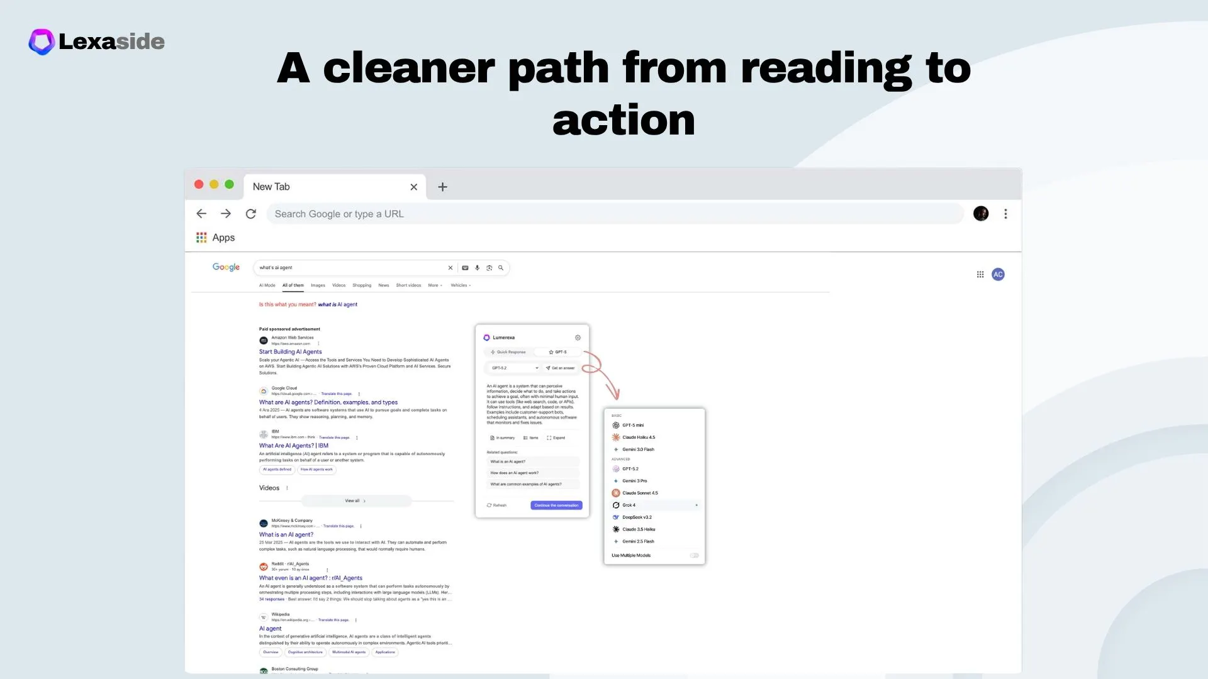This screenshot has height=679, width=1208.
Task: Expand the Vehicles filter dropdown
Action: [x=461, y=285]
